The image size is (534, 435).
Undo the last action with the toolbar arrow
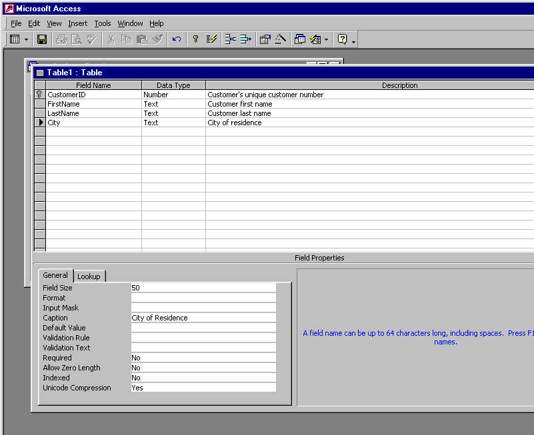[177, 39]
